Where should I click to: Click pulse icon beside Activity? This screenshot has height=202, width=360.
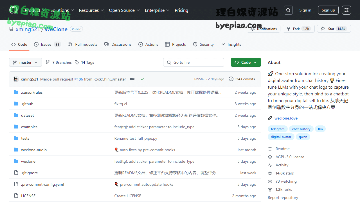270,165
